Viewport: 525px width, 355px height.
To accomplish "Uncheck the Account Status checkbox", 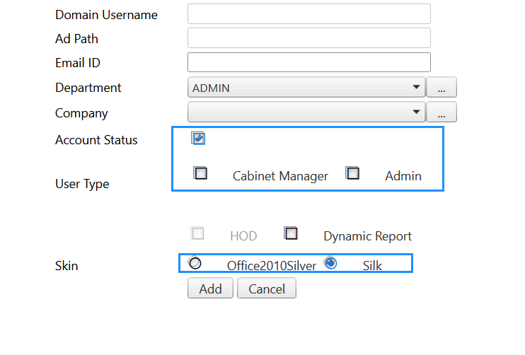I will coord(199,139).
